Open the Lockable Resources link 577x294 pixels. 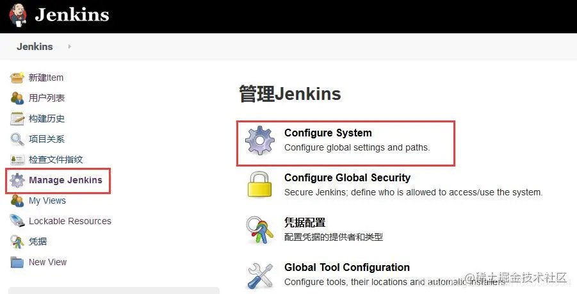click(x=70, y=221)
